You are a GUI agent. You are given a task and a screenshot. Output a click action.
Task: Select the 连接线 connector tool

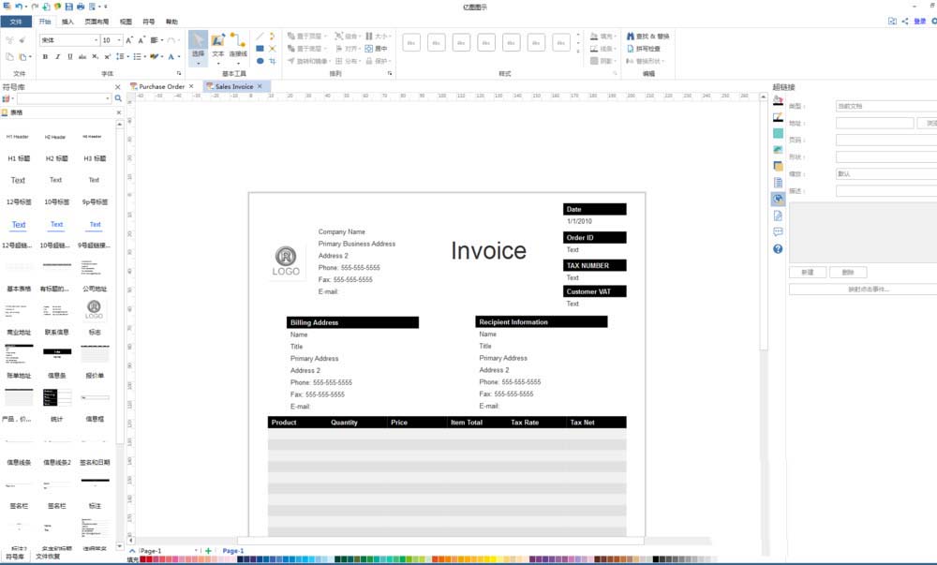(x=238, y=47)
